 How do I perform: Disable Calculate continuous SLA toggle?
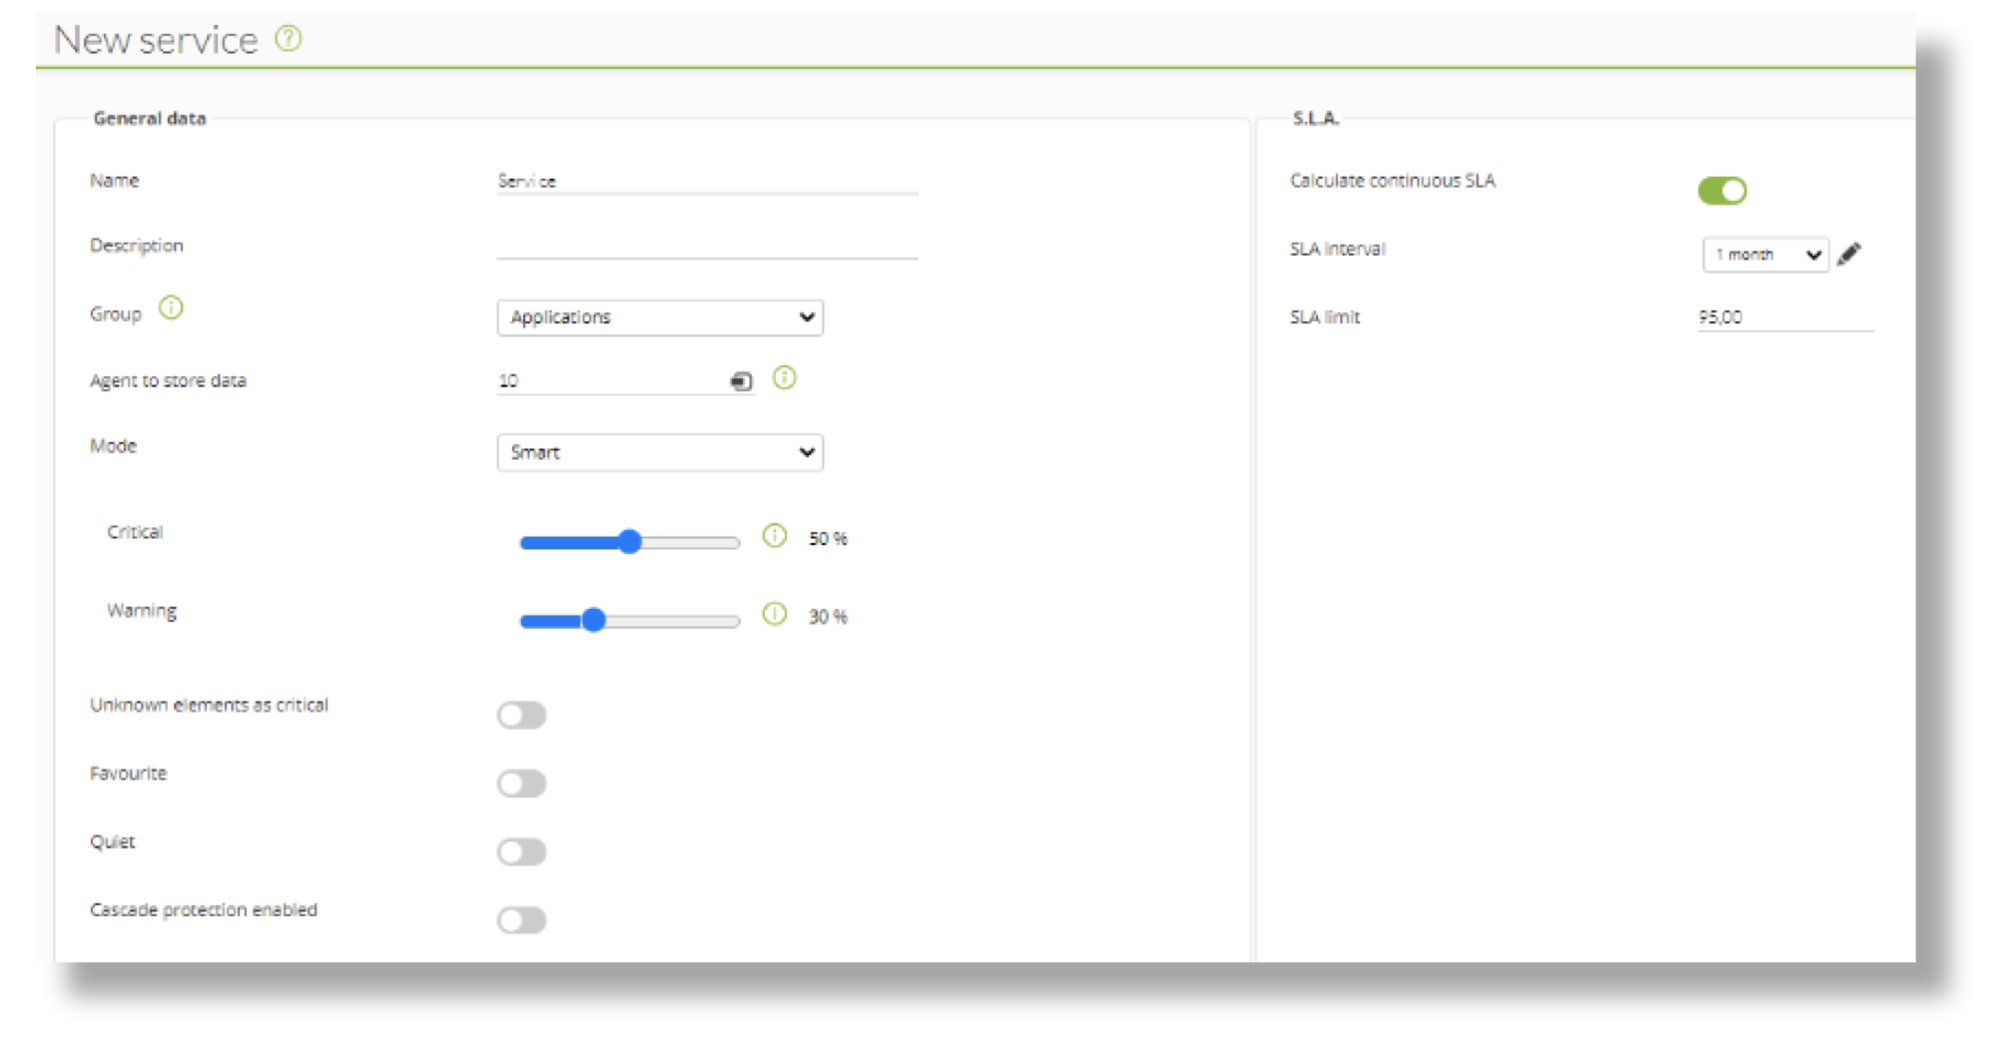[1722, 191]
